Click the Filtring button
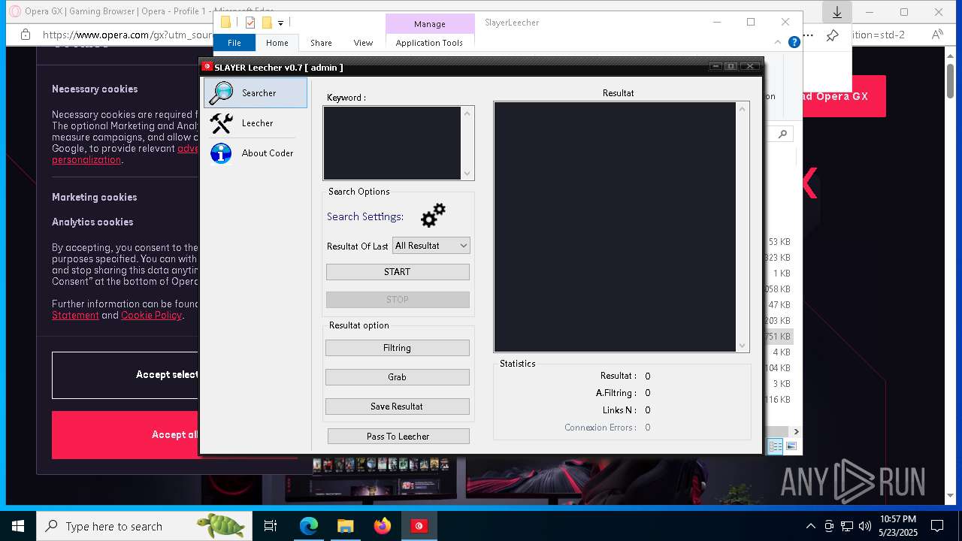The width and height of the screenshot is (962, 541). [x=398, y=348]
